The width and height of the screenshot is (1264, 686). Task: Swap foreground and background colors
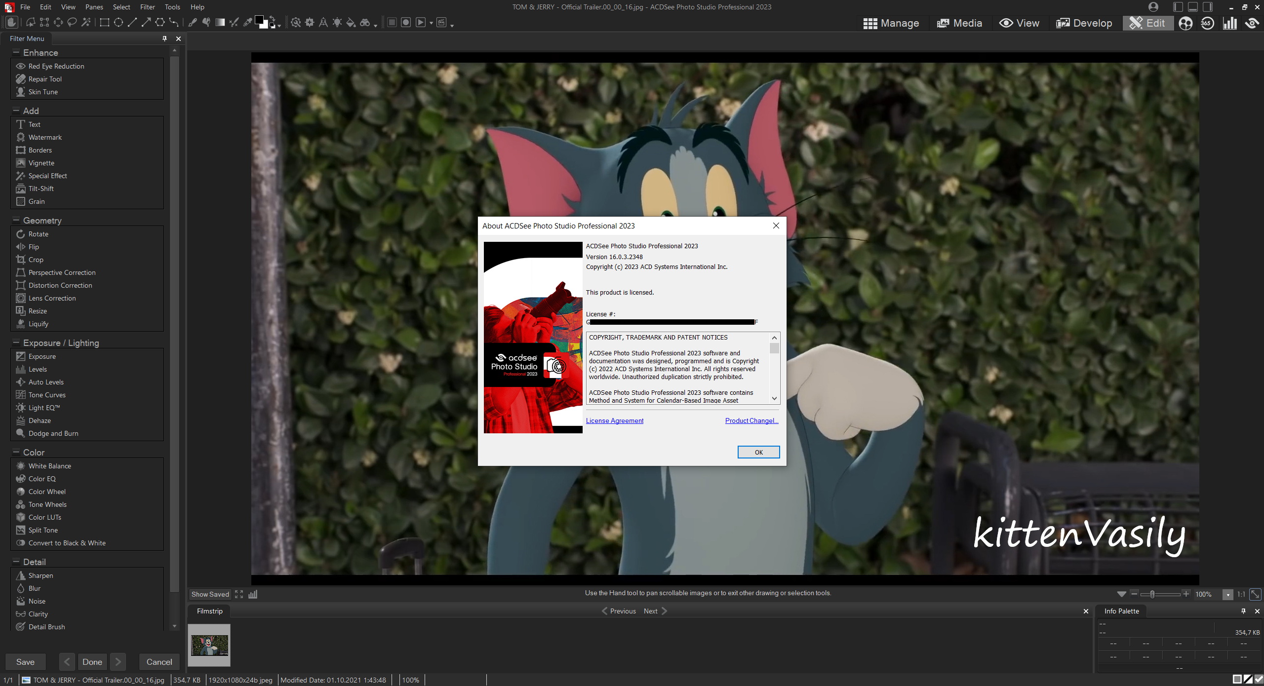(272, 18)
